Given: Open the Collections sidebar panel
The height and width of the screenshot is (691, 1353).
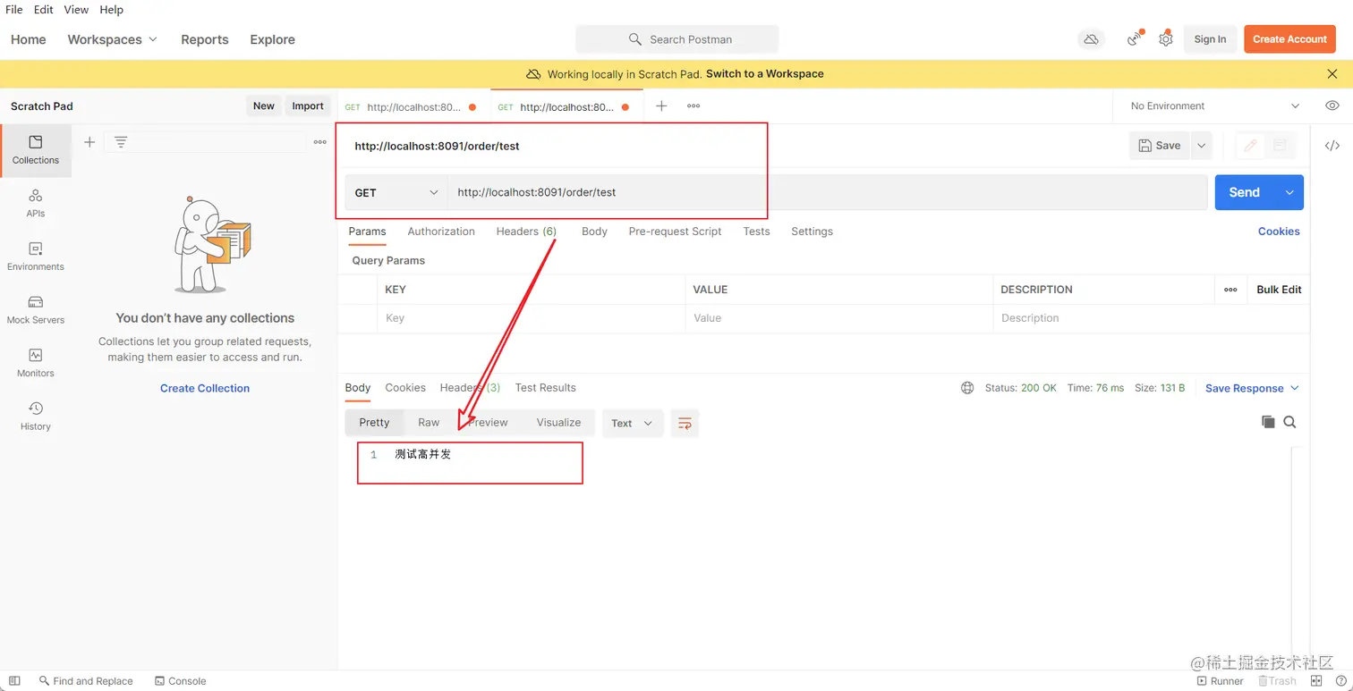Looking at the screenshot, I should (x=36, y=150).
